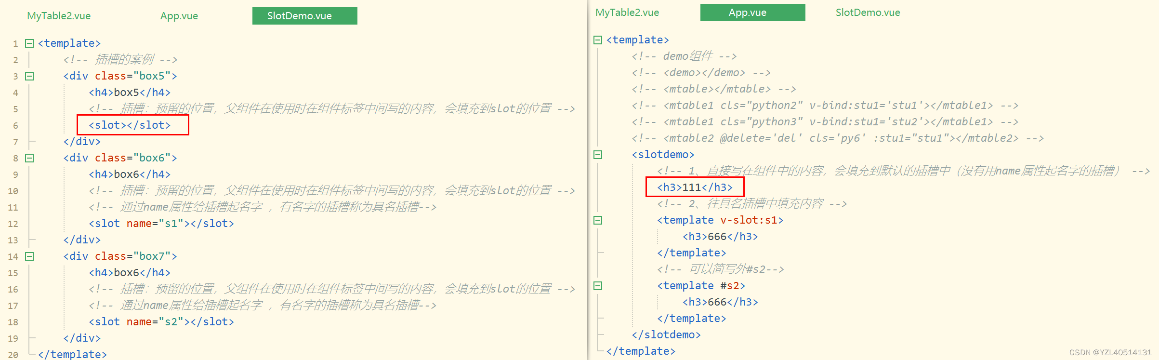Viewport: 1159px width, 360px height.
Task: Open MyTable2.vue tab in right editor
Action: [627, 13]
